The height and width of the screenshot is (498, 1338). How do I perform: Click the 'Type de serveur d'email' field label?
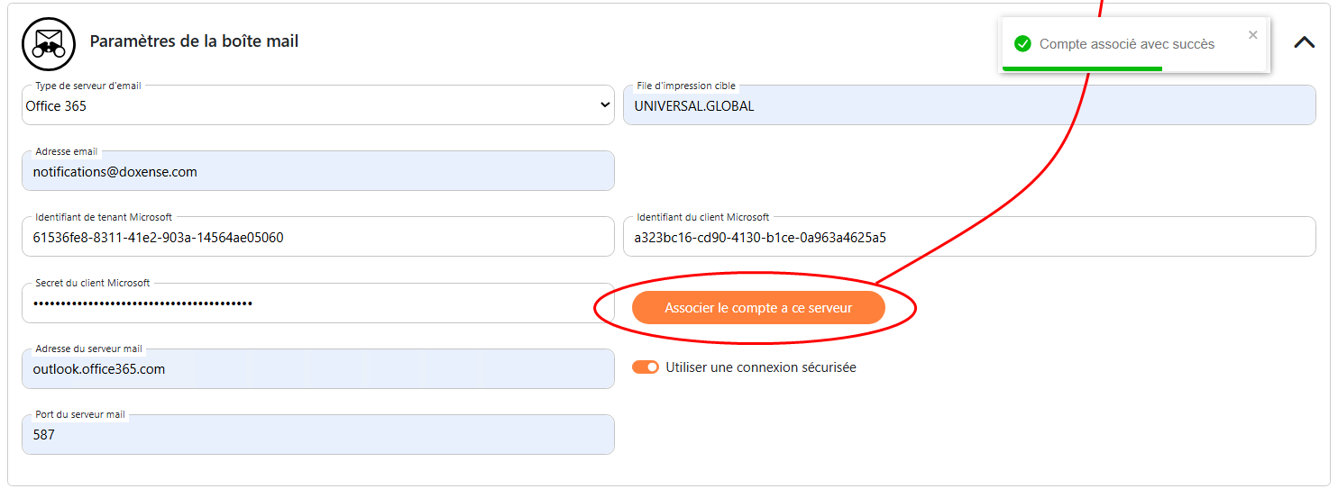click(87, 86)
